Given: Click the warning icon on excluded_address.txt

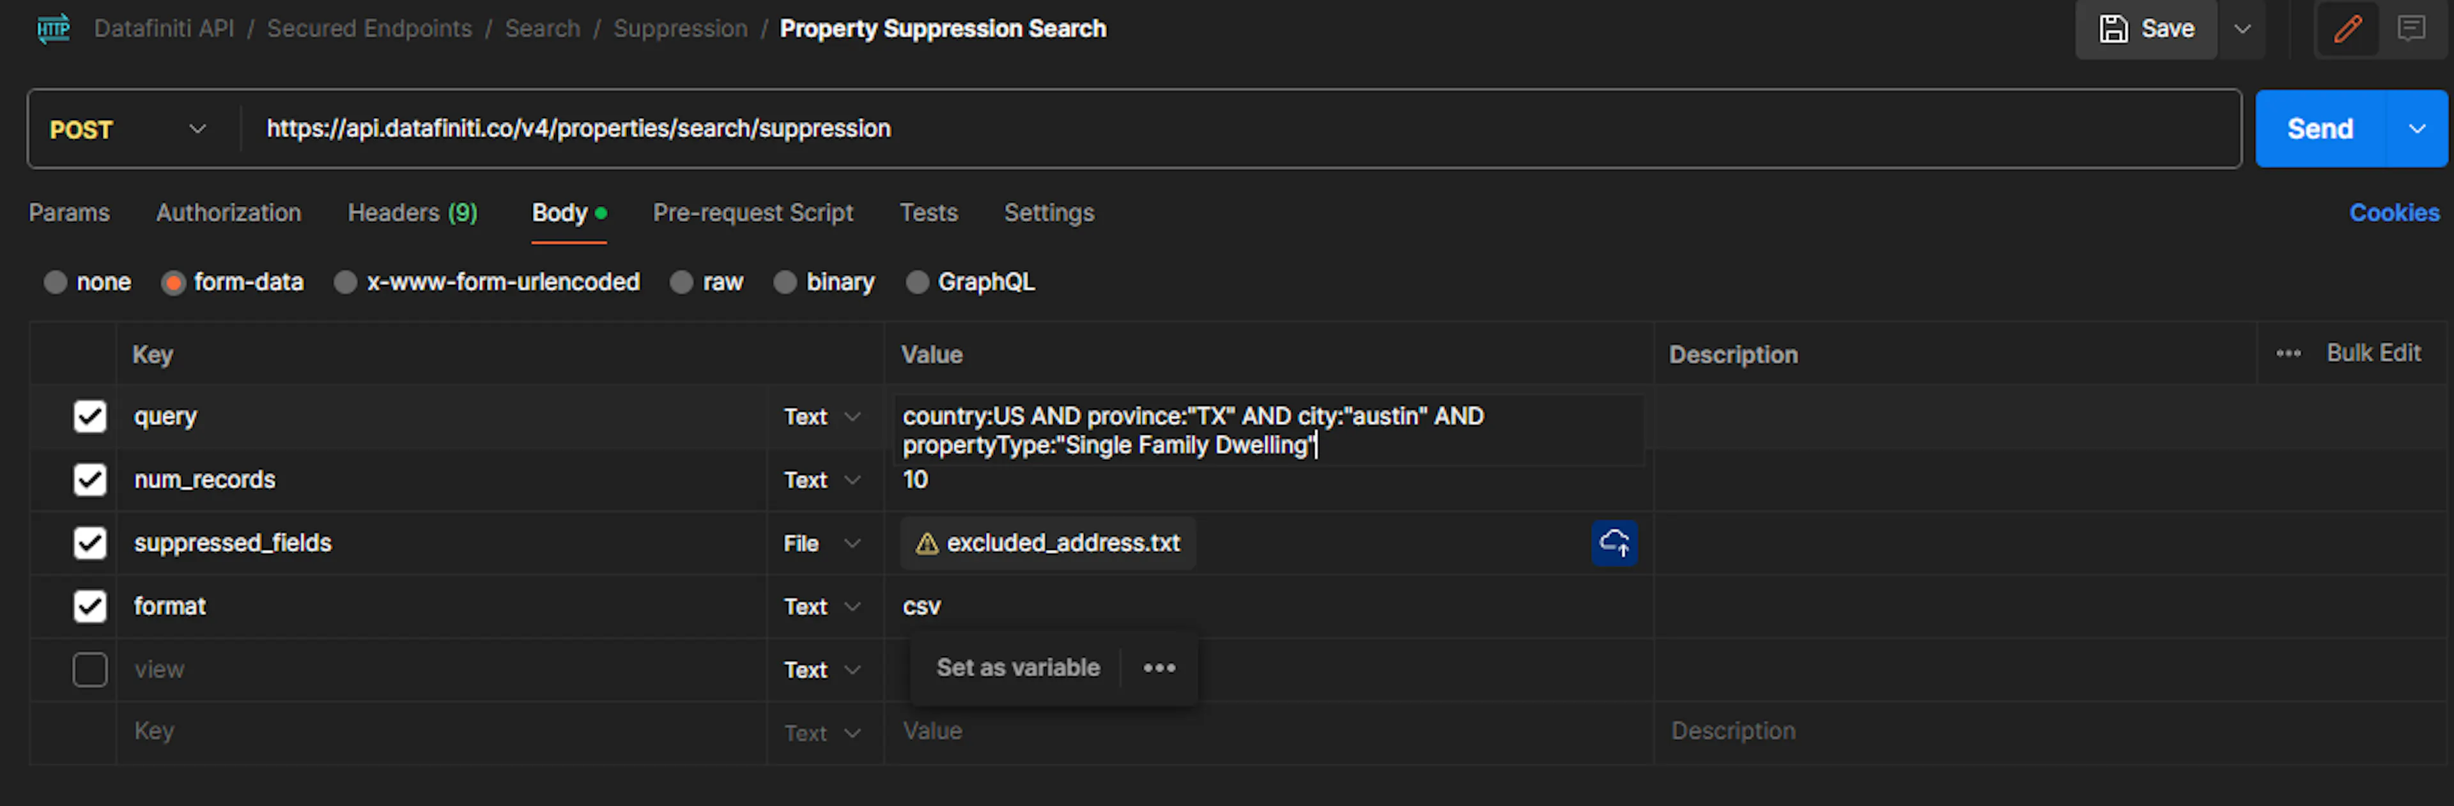Looking at the screenshot, I should coord(925,542).
